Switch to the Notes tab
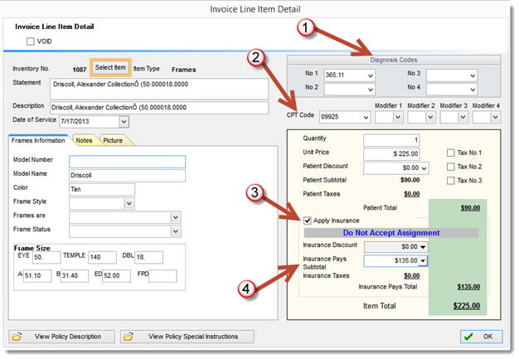Viewport: 519px width, 359px height. (x=84, y=140)
